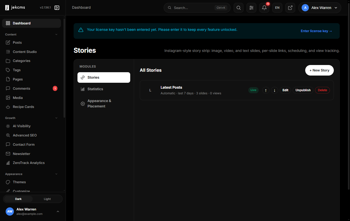The height and width of the screenshot is (221, 350).
Task: Click the Recipe Cards bowl icon
Action: click(8, 107)
